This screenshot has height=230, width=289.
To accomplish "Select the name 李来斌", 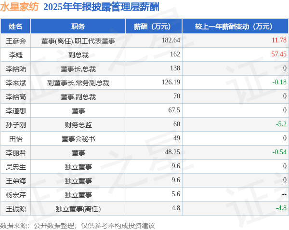I will click(16, 83).
